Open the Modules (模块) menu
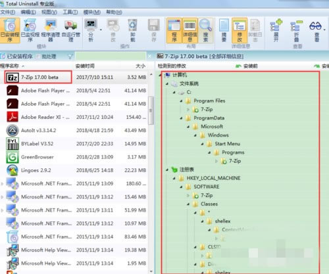 (92, 12)
